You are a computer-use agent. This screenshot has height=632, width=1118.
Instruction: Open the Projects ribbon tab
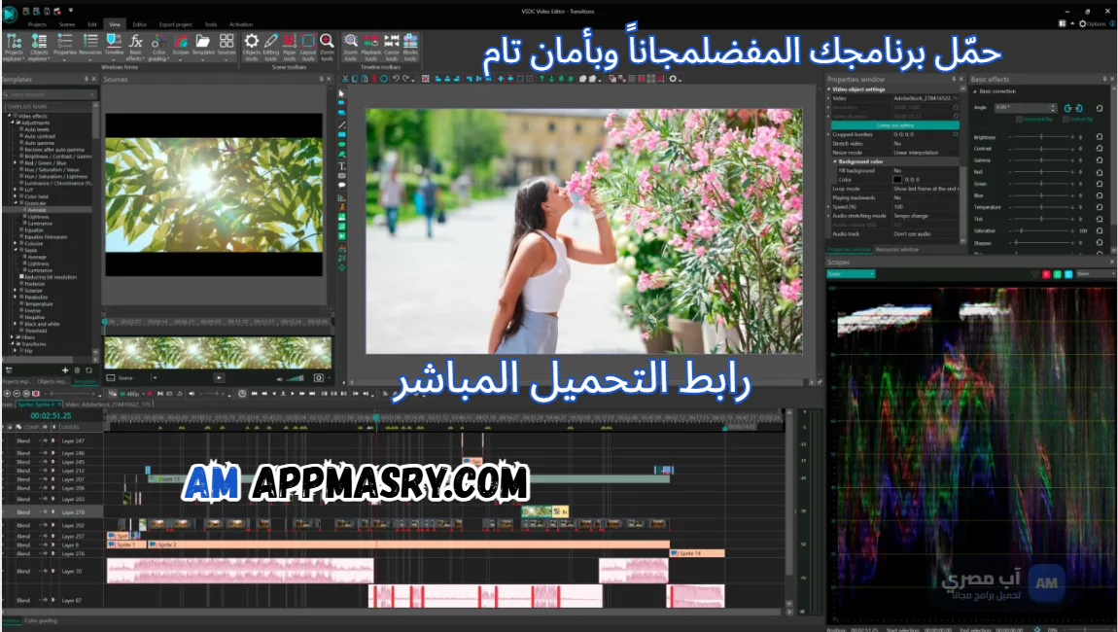tap(37, 24)
